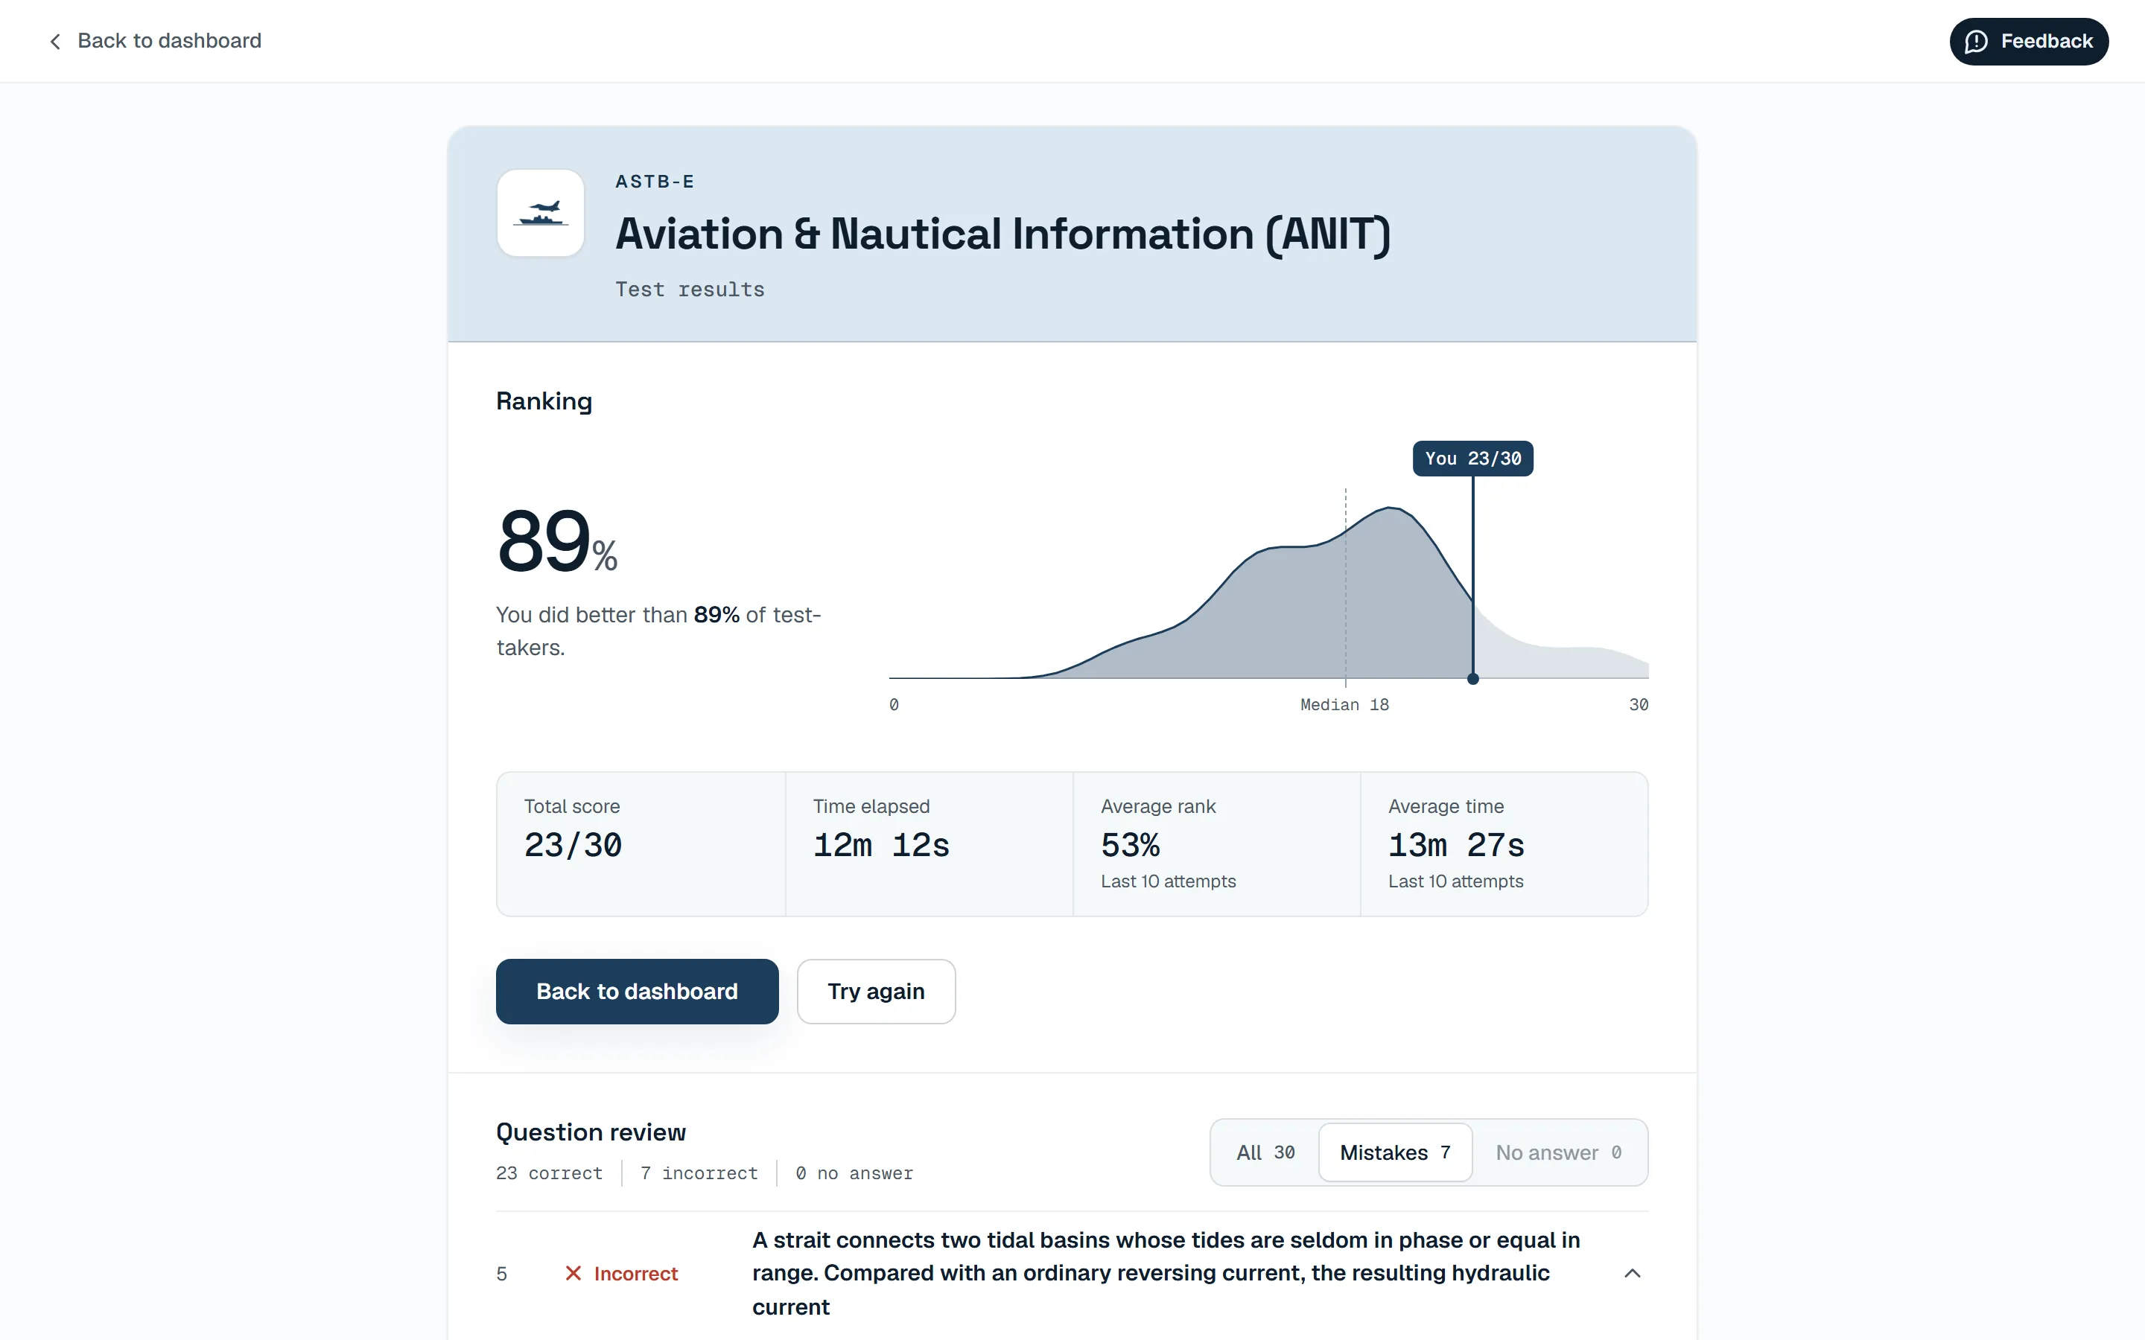The width and height of the screenshot is (2145, 1340).
Task: Click the ANIT ship and jet icon
Action: (541, 213)
